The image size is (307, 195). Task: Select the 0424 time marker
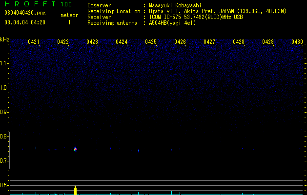[122, 42]
